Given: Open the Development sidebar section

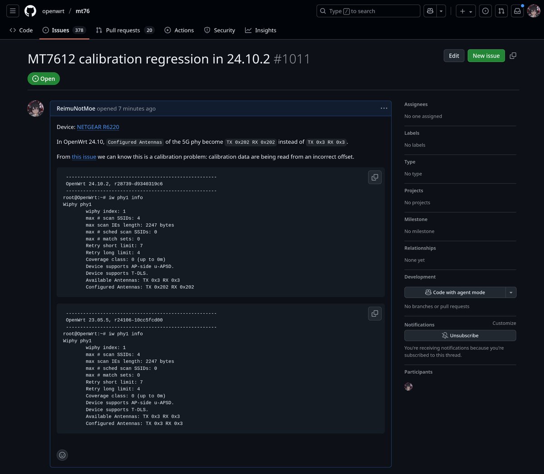Looking at the screenshot, I should click(420, 277).
